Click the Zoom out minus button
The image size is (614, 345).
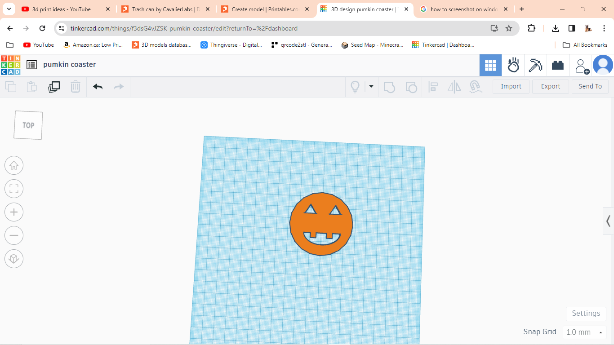click(x=14, y=235)
